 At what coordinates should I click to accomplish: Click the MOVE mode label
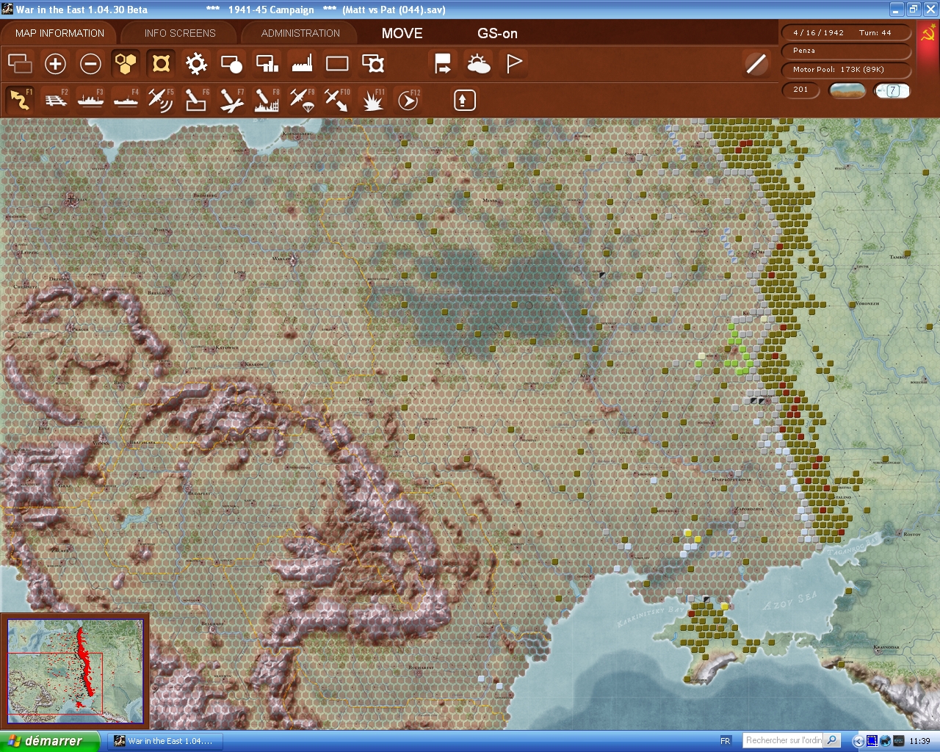tap(402, 33)
